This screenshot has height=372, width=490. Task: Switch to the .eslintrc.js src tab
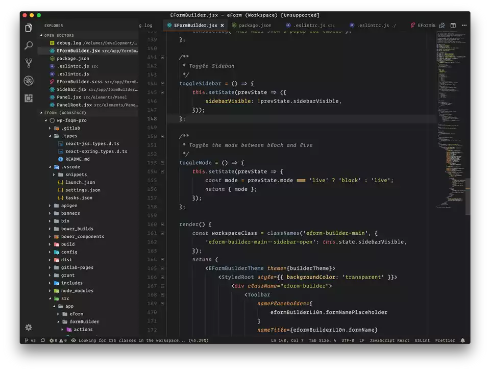click(x=310, y=26)
